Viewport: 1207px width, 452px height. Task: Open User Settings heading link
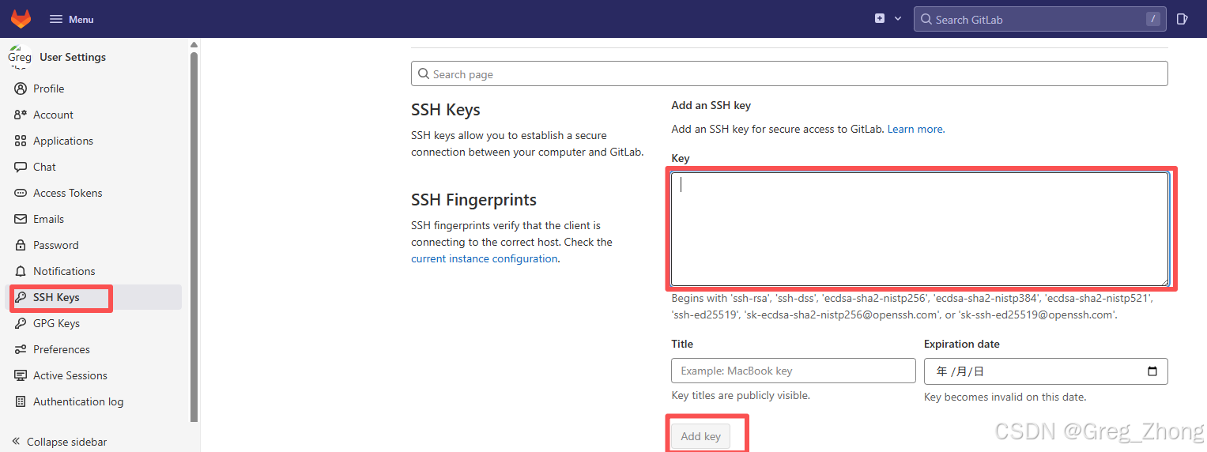[73, 57]
